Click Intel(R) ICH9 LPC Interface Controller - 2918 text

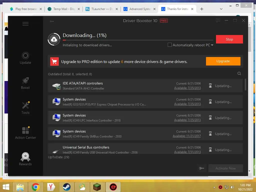tap(91, 120)
